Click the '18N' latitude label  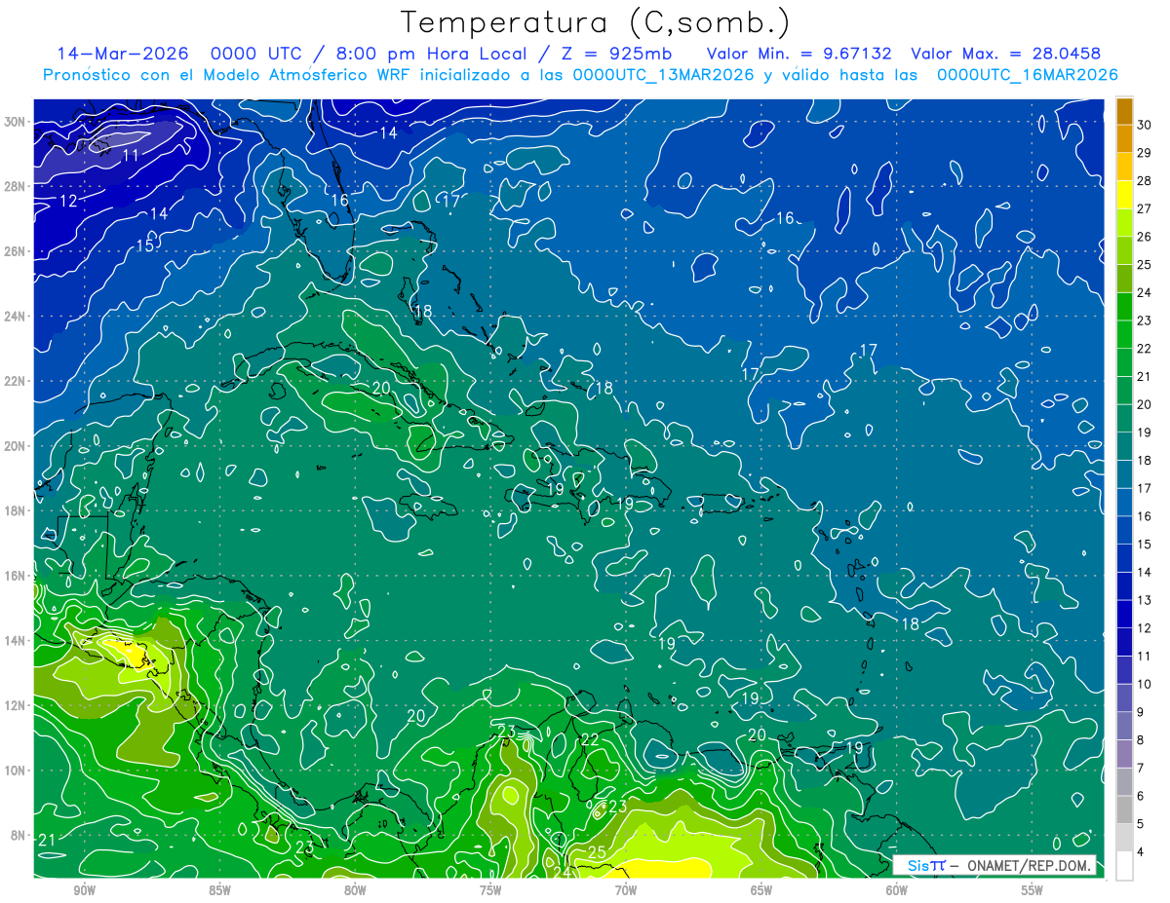[x=17, y=510]
